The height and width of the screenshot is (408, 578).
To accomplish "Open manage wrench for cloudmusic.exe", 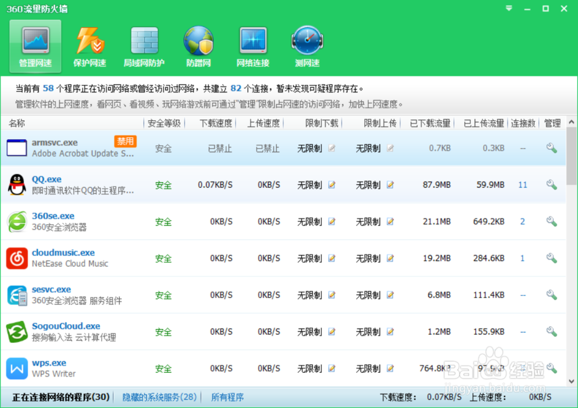I will click(x=551, y=258).
